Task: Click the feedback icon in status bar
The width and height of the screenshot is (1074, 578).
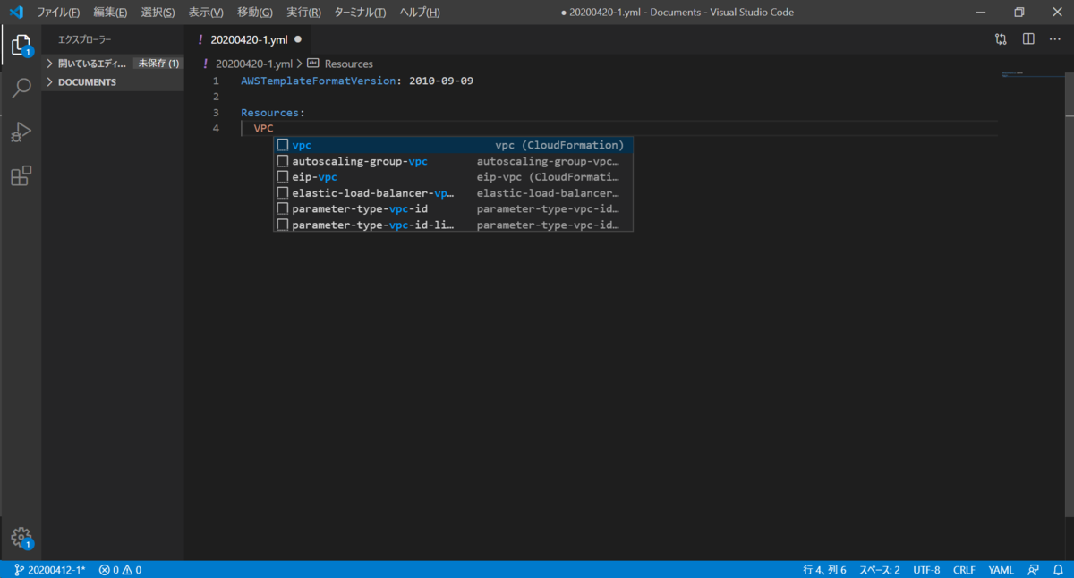Action: [x=1034, y=570]
